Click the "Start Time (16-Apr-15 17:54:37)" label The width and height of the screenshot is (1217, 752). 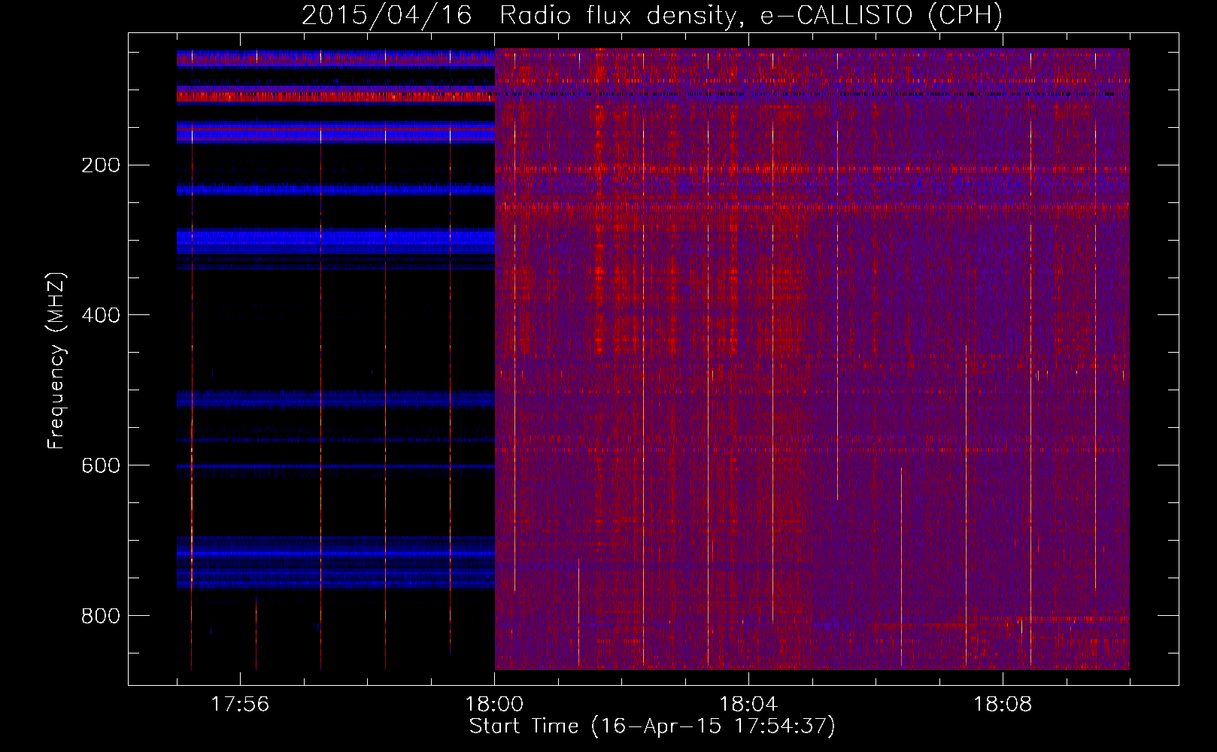click(x=652, y=726)
